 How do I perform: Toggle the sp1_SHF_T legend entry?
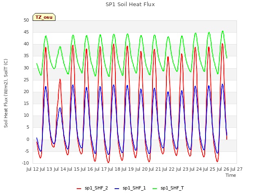[168, 188]
